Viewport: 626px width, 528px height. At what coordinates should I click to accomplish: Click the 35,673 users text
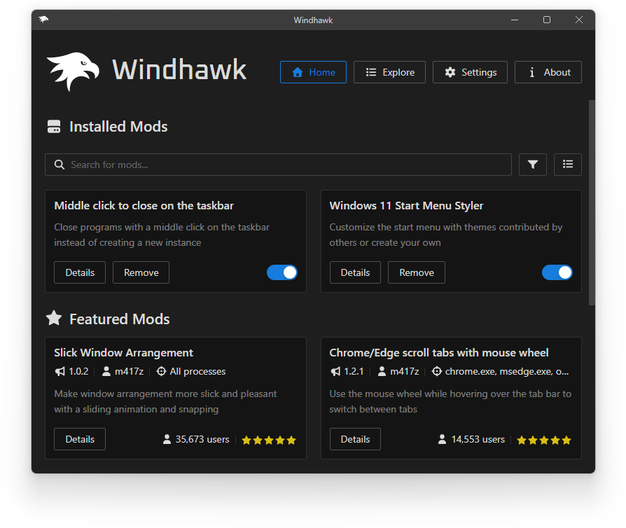[x=202, y=439]
